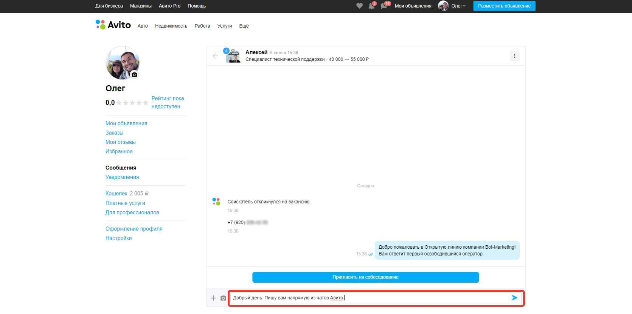
Task: Click the Avito logo
Action: click(x=113, y=25)
